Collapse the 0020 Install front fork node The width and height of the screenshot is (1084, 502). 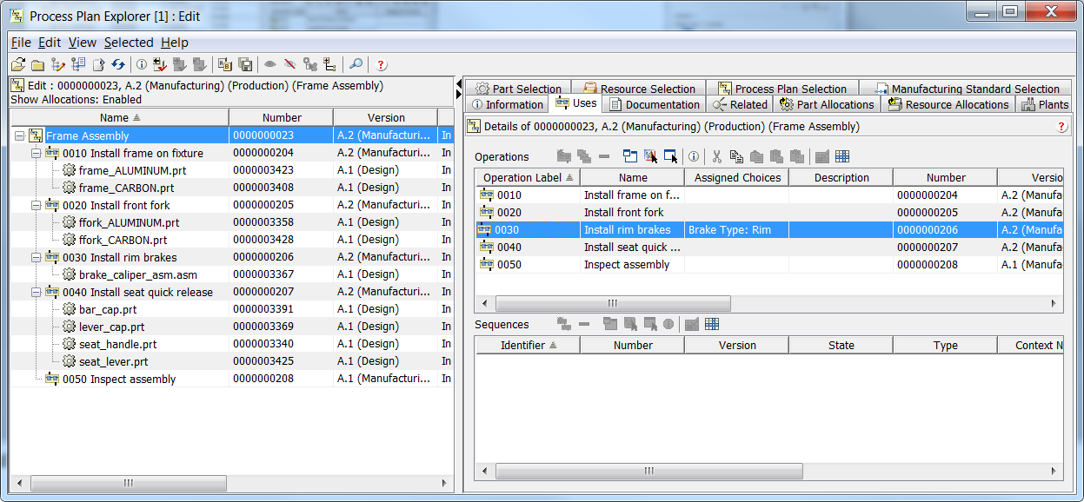tap(37, 205)
